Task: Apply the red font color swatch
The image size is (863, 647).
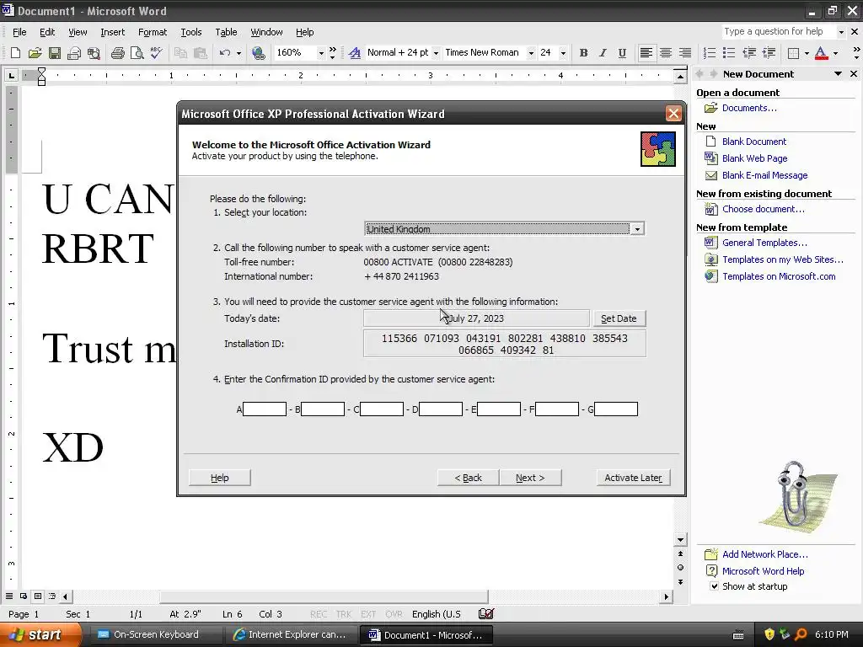Action: pyautogui.click(x=821, y=53)
